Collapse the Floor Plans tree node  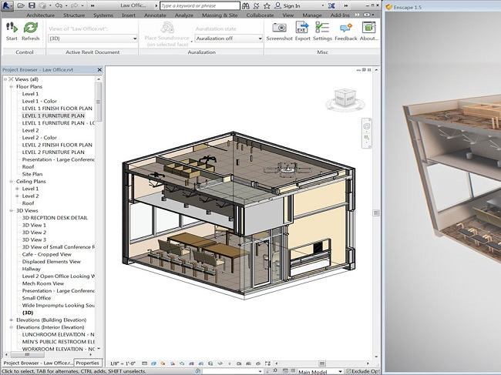tap(12, 86)
